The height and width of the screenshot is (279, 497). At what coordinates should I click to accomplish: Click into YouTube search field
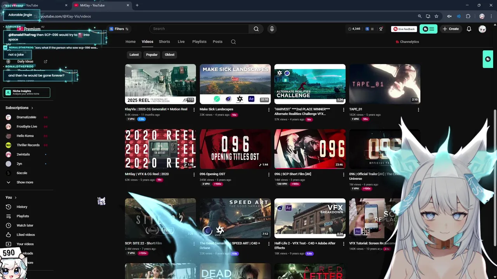click(199, 29)
